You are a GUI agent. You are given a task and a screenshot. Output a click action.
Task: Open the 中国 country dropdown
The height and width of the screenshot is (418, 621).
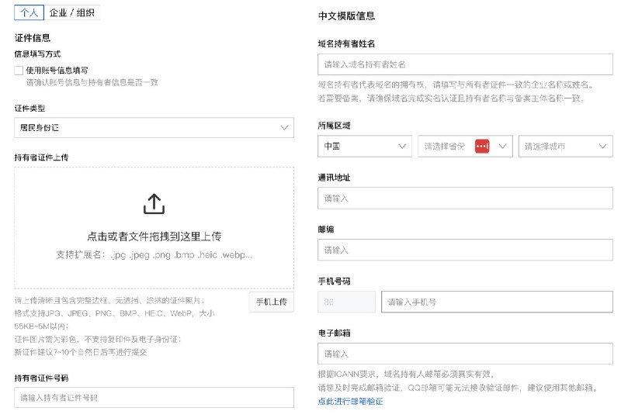[364, 146]
